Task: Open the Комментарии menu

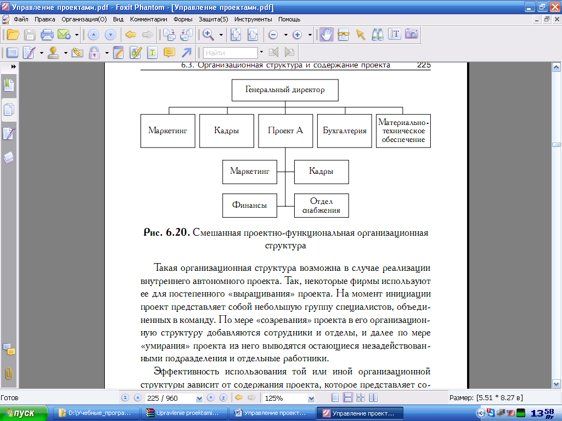Action: click(148, 19)
